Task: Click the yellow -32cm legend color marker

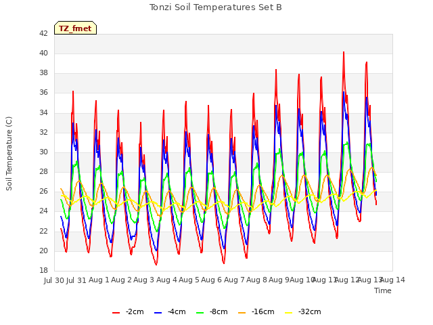Action: pyautogui.click(x=289, y=313)
